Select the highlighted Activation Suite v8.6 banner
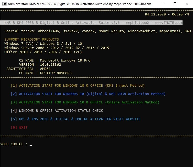The image size is (193, 167). 93,23
